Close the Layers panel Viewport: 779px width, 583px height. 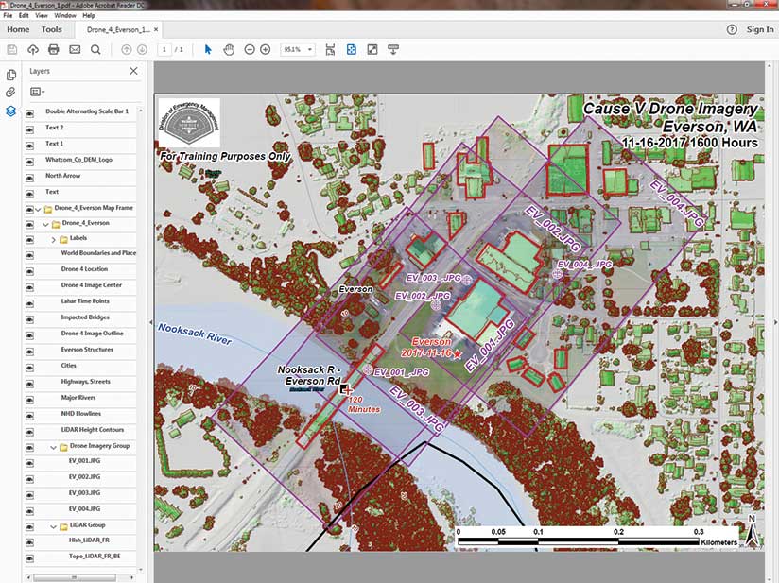tap(133, 71)
